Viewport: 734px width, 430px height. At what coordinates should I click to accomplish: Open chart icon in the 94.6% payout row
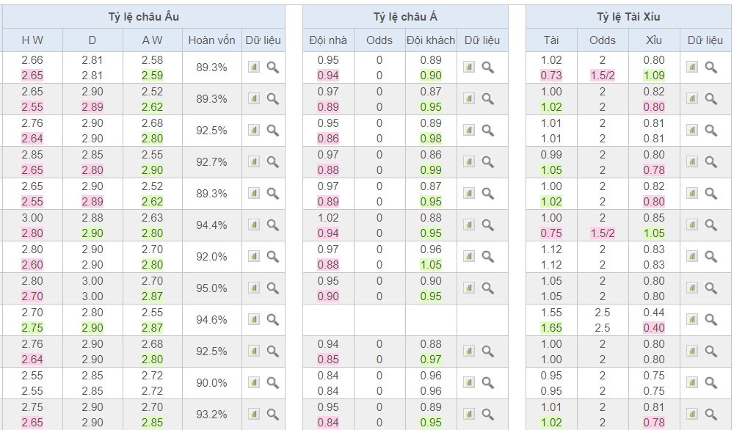(x=254, y=319)
